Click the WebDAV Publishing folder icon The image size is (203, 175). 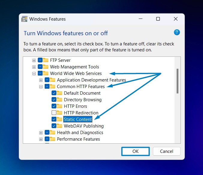click(x=59, y=126)
